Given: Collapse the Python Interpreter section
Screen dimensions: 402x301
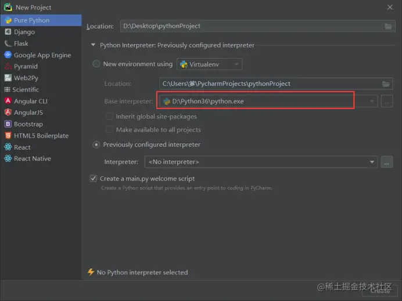Looking at the screenshot, I should [x=94, y=45].
